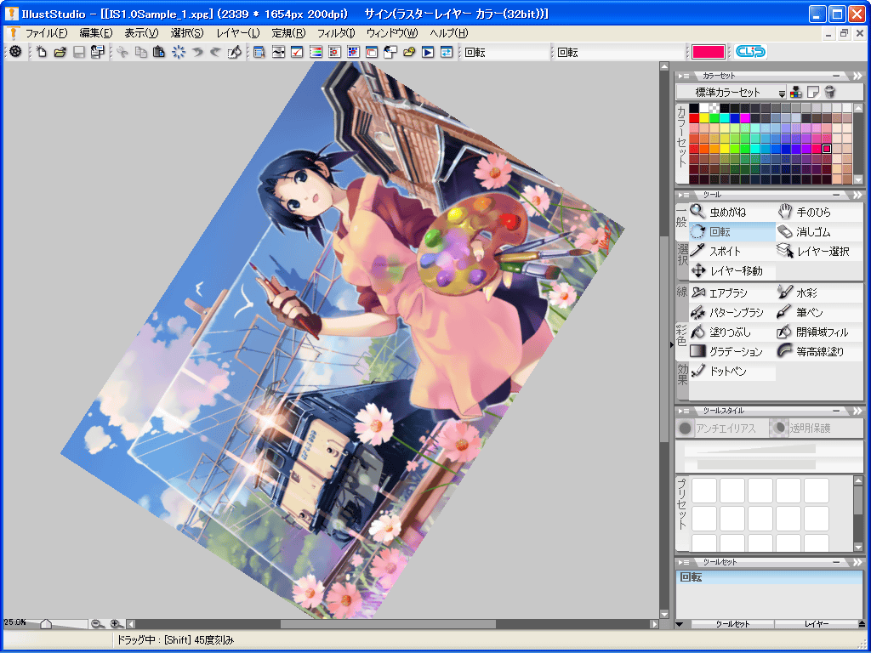Click the zoom in magnifier button

(116, 624)
